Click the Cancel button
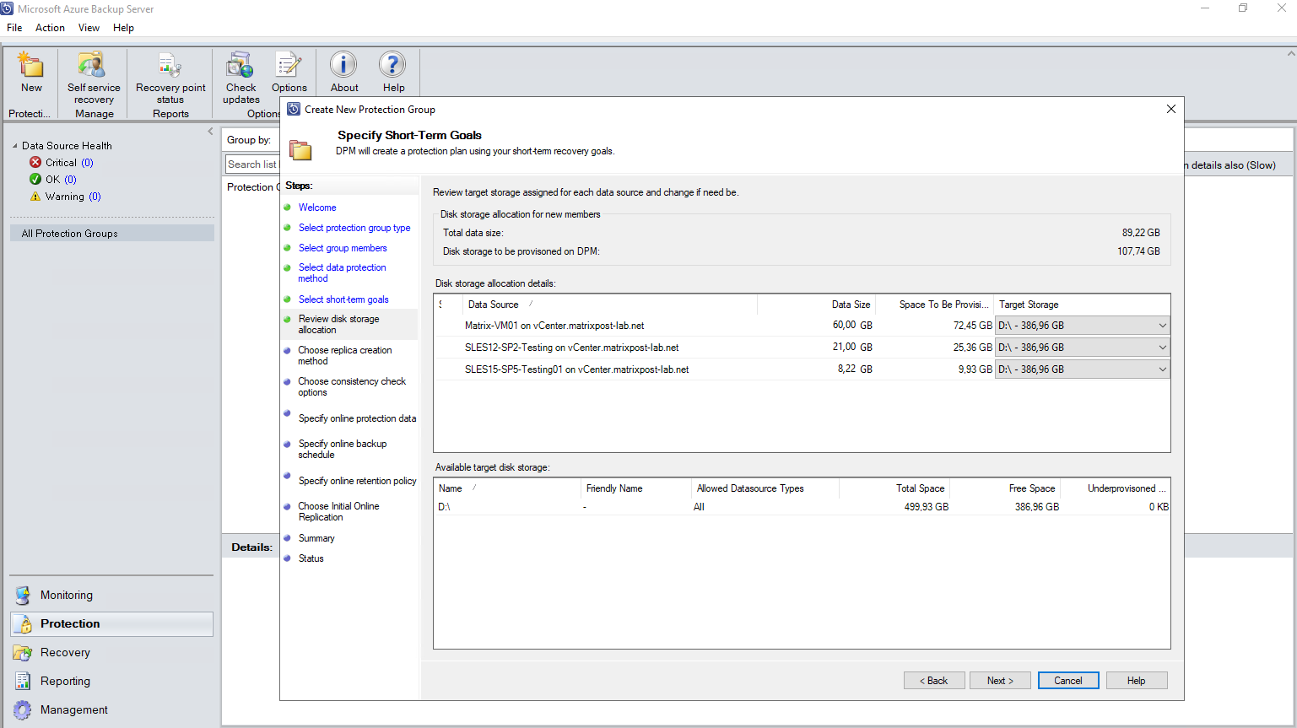 coord(1068,681)
